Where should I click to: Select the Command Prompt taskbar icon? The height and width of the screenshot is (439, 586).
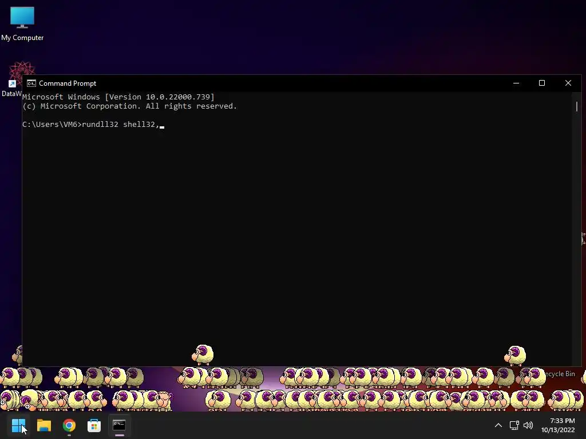(119, 425)
